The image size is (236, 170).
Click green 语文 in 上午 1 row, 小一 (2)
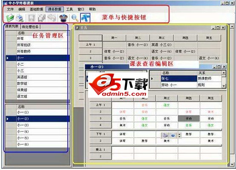pyautogui.click(x=167, y=105)
